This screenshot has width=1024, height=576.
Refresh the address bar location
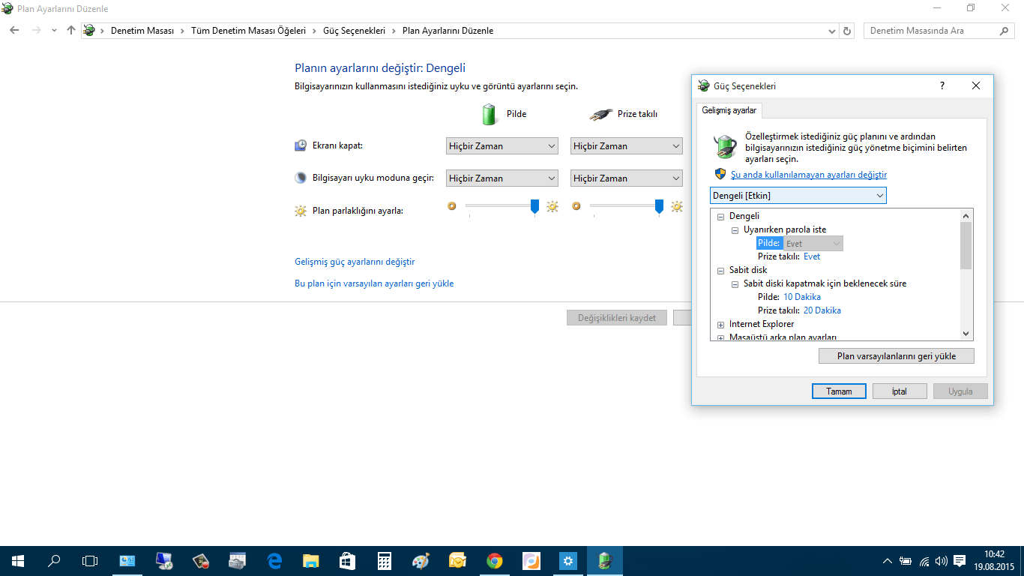pos(848,31)
